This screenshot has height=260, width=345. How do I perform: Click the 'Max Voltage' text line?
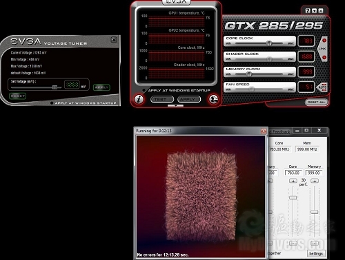[x=26, y=66]
